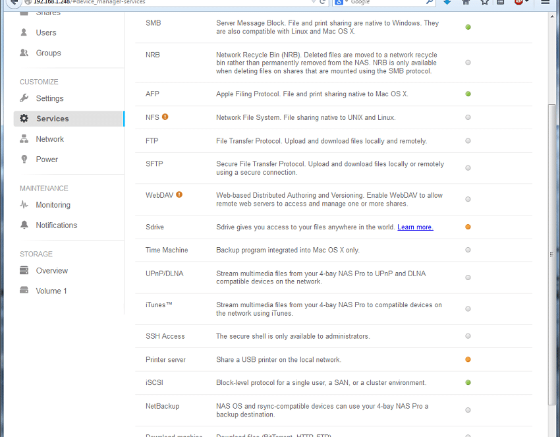Select the SFTP service name
Viewport: 560px width, 437px height.
click(x=154, y=163)
